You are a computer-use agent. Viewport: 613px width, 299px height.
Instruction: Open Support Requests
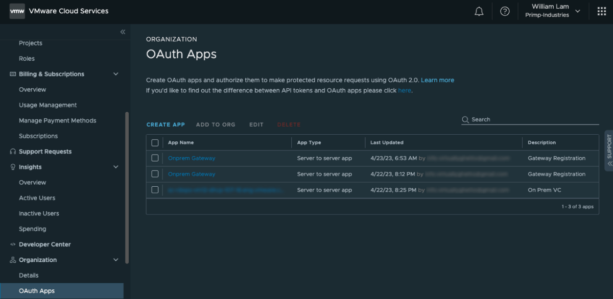45,152
